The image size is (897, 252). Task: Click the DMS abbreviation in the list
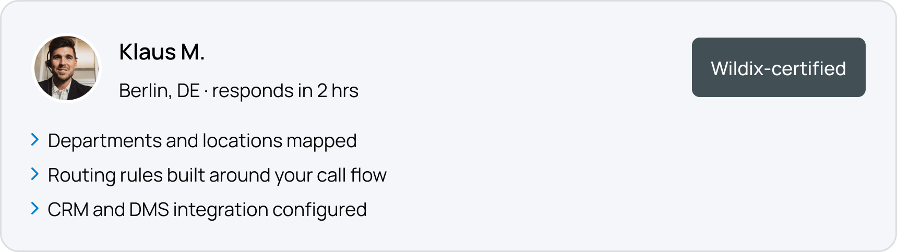[x=149, y=210]
